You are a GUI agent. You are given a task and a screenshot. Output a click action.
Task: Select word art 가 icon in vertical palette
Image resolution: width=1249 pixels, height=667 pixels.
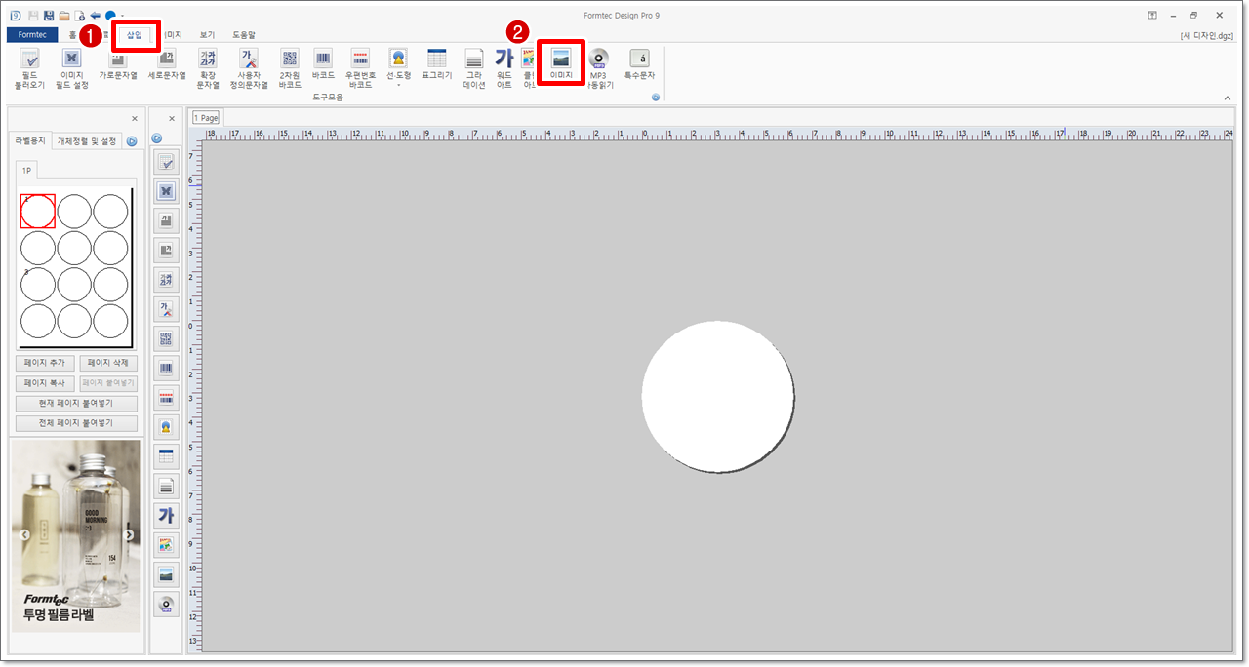click(166, 516)
